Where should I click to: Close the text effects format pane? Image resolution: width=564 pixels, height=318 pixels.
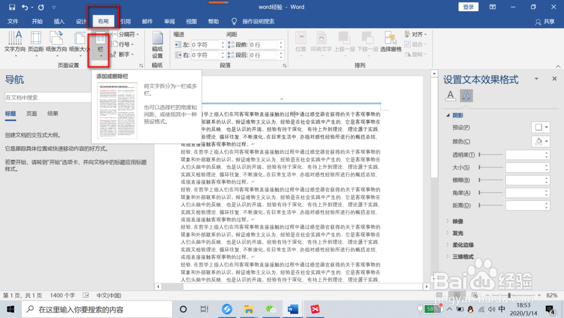[554, 79]
